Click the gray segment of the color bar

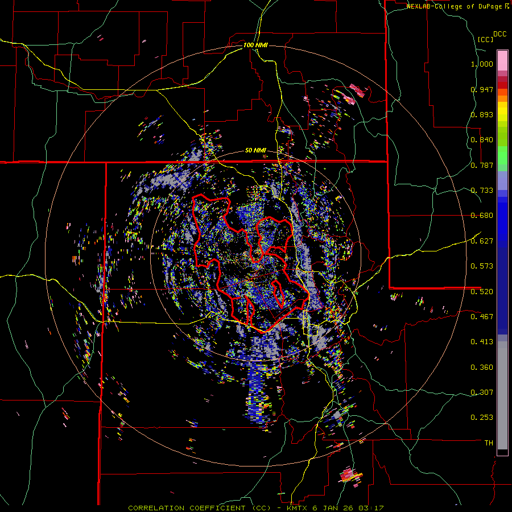coord(502,395)
